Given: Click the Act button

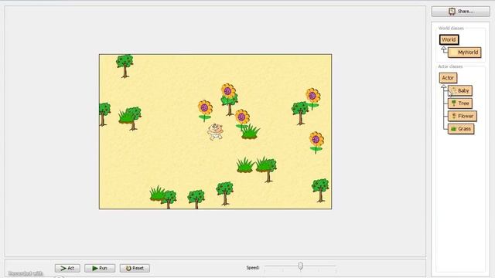Looking at the screenshot, I should coord(67,268).
